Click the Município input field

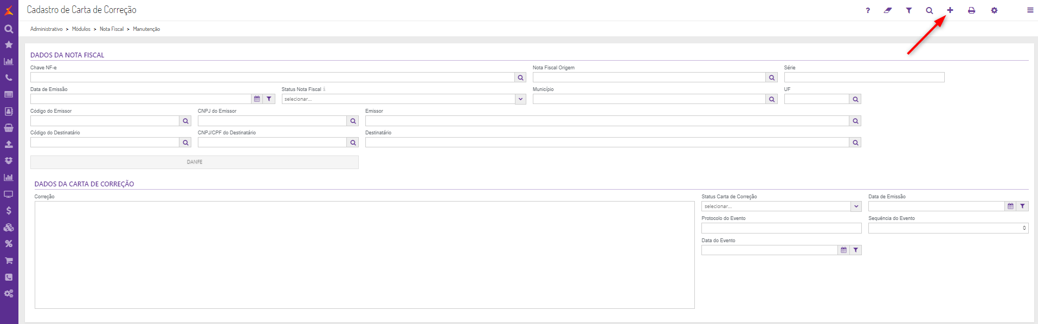tap(649, 99)
